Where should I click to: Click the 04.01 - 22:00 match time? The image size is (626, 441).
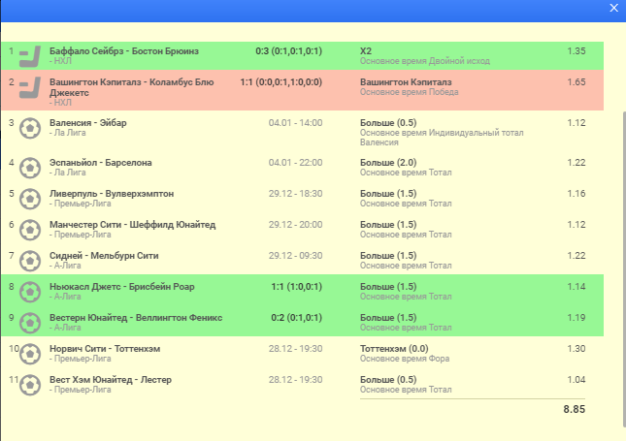click(295, 162)
